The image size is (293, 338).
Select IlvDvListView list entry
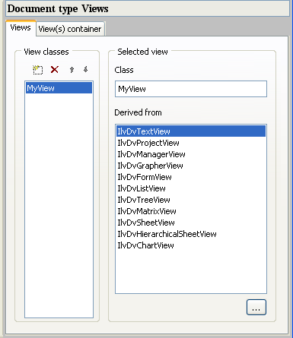(191, 188)
